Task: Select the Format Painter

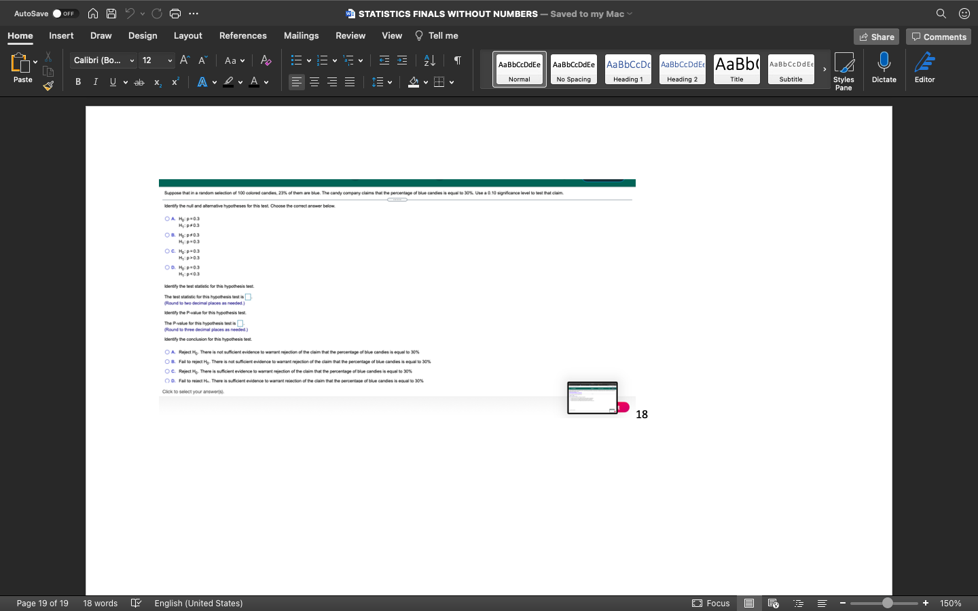Action: pyautogui.click(x=48, y=86)
